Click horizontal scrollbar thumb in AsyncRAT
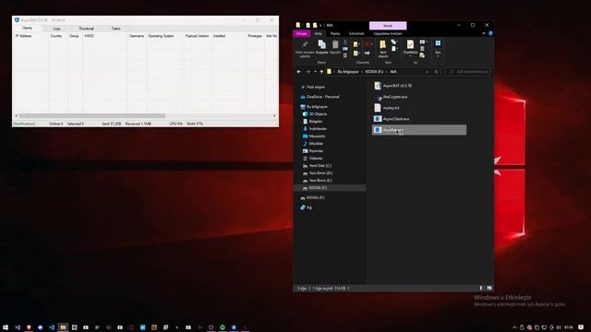Viewport: 591px width, 332px height. (x=92, y=115)
